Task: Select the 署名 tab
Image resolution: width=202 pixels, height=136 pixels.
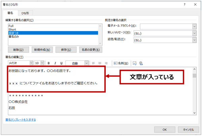Action: pos(10,13)
